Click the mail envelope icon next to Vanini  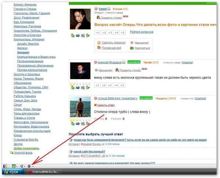point(109,9)
